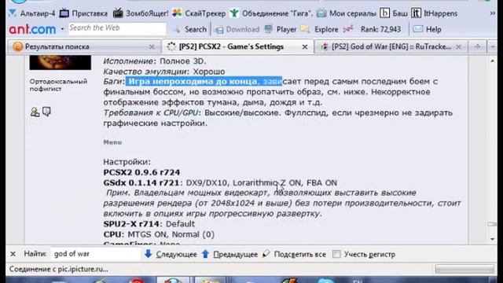Viewport: 503px width, 283px height.
Task: Show more bookmarks with chevron arrows
Action: [x=493, y=13]
